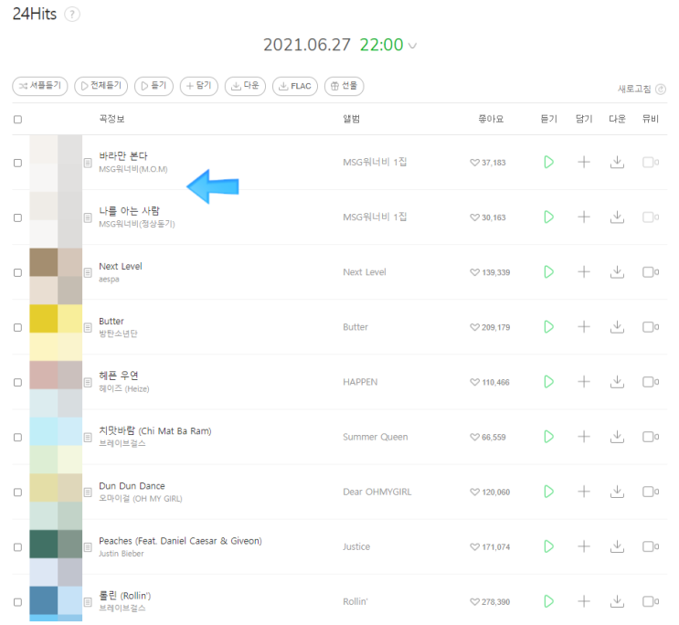
Task: Check the box for 헤픈 우연
Action: (17, 383)
